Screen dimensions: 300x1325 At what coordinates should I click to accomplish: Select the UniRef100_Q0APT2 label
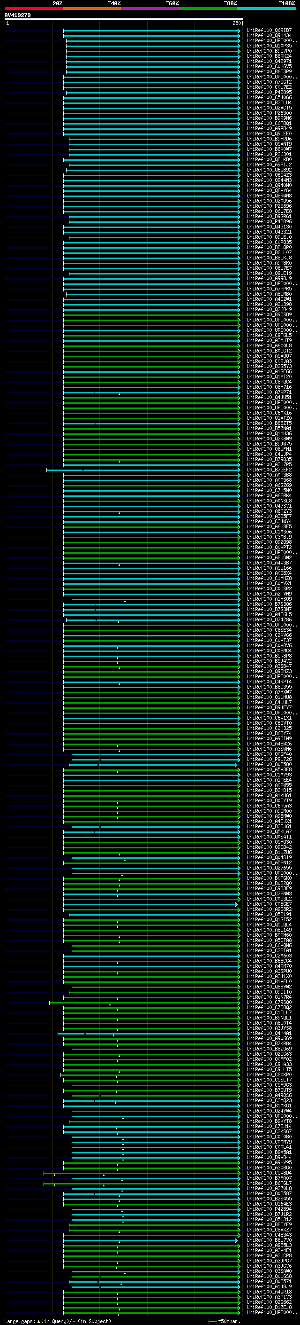[x=269, y=547]
